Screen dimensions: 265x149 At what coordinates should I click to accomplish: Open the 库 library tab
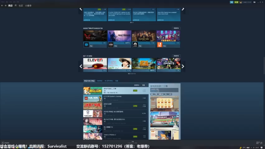point(16,5)
